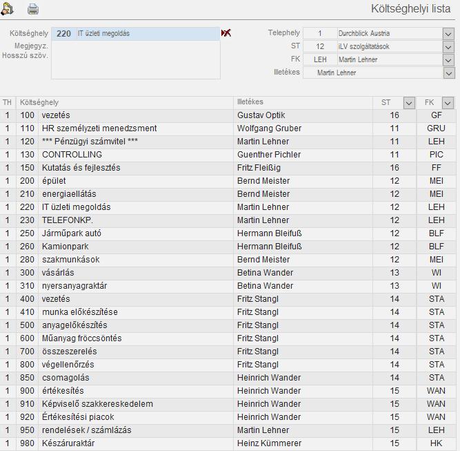This screenshot has height=451, width=460.
Task: Open the FK column filter dropdown
Action: point(448,103)
